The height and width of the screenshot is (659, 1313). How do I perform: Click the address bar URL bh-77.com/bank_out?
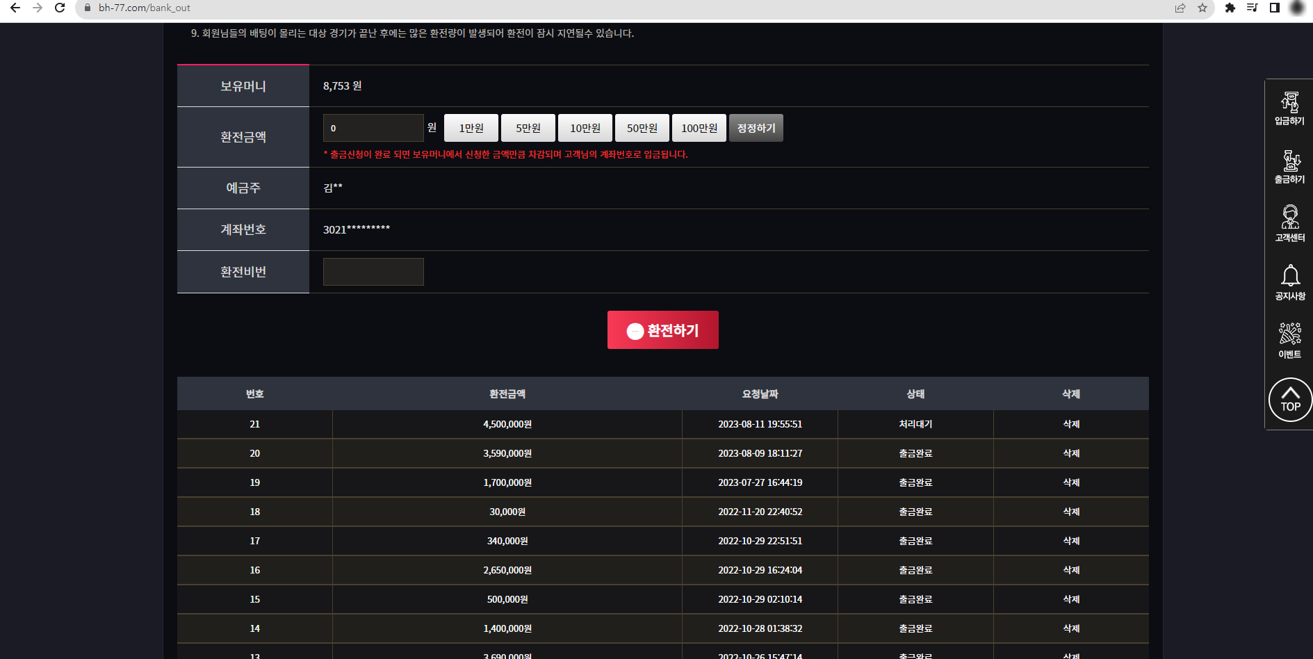[x=145, y=8]
